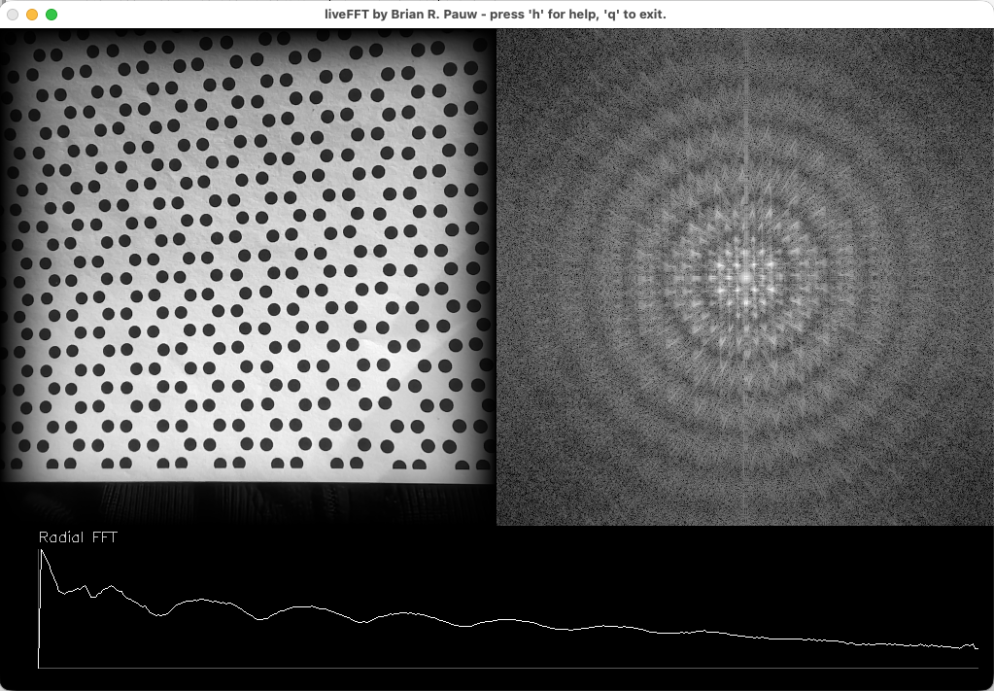Click the "'q' to exit" text in title bar

click(634, 15)
